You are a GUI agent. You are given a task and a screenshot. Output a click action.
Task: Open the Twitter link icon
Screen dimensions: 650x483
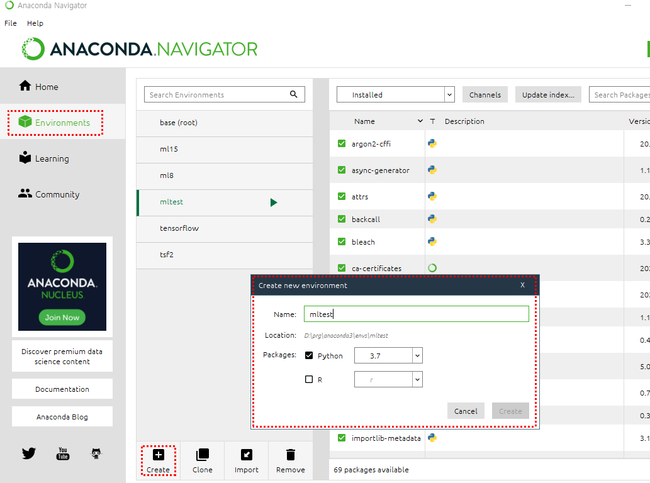[28, 453]
